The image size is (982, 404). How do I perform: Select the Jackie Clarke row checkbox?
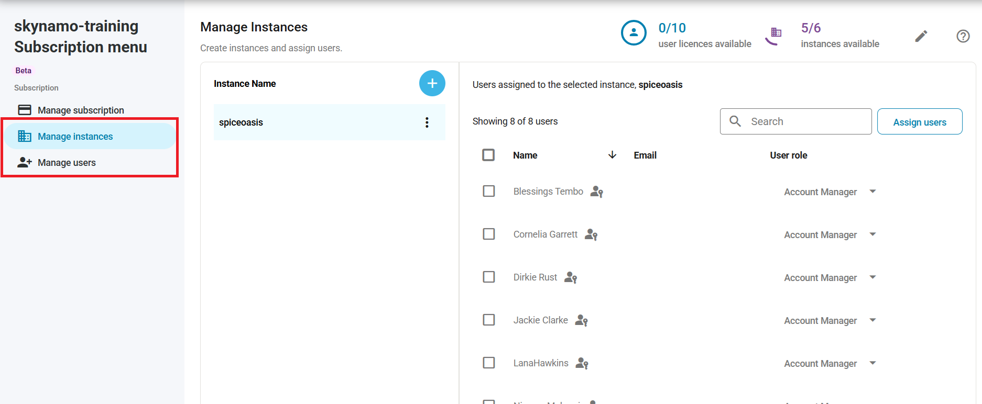[488, 320]
